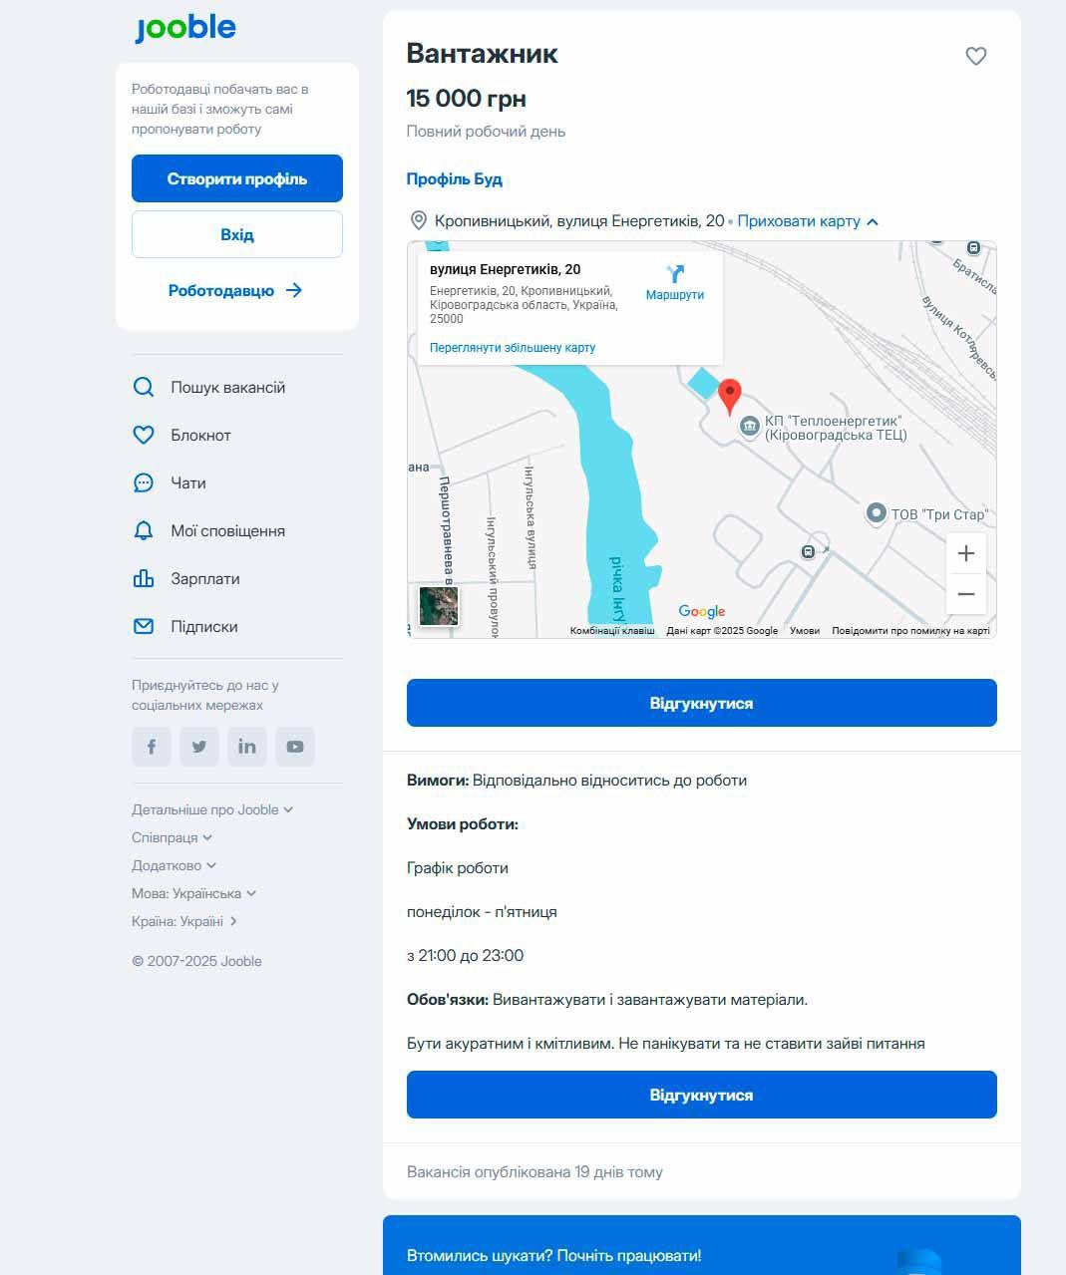Zoom in on the map

[x=965, y=553]
